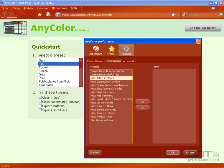Open the URL bar history dropdown
Image resolution: width=224 pixels, height=168 pixels.
(178, 15)
